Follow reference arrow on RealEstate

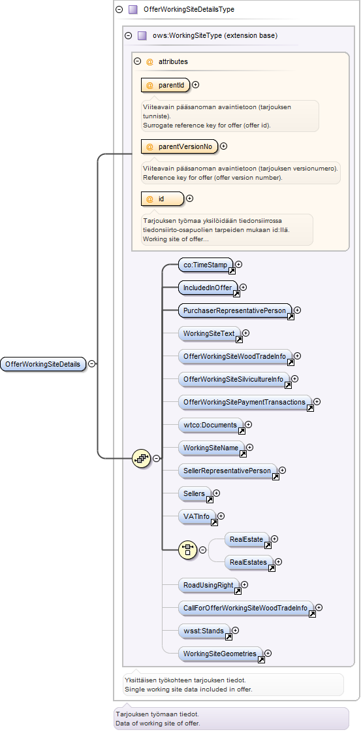[268, 545]
